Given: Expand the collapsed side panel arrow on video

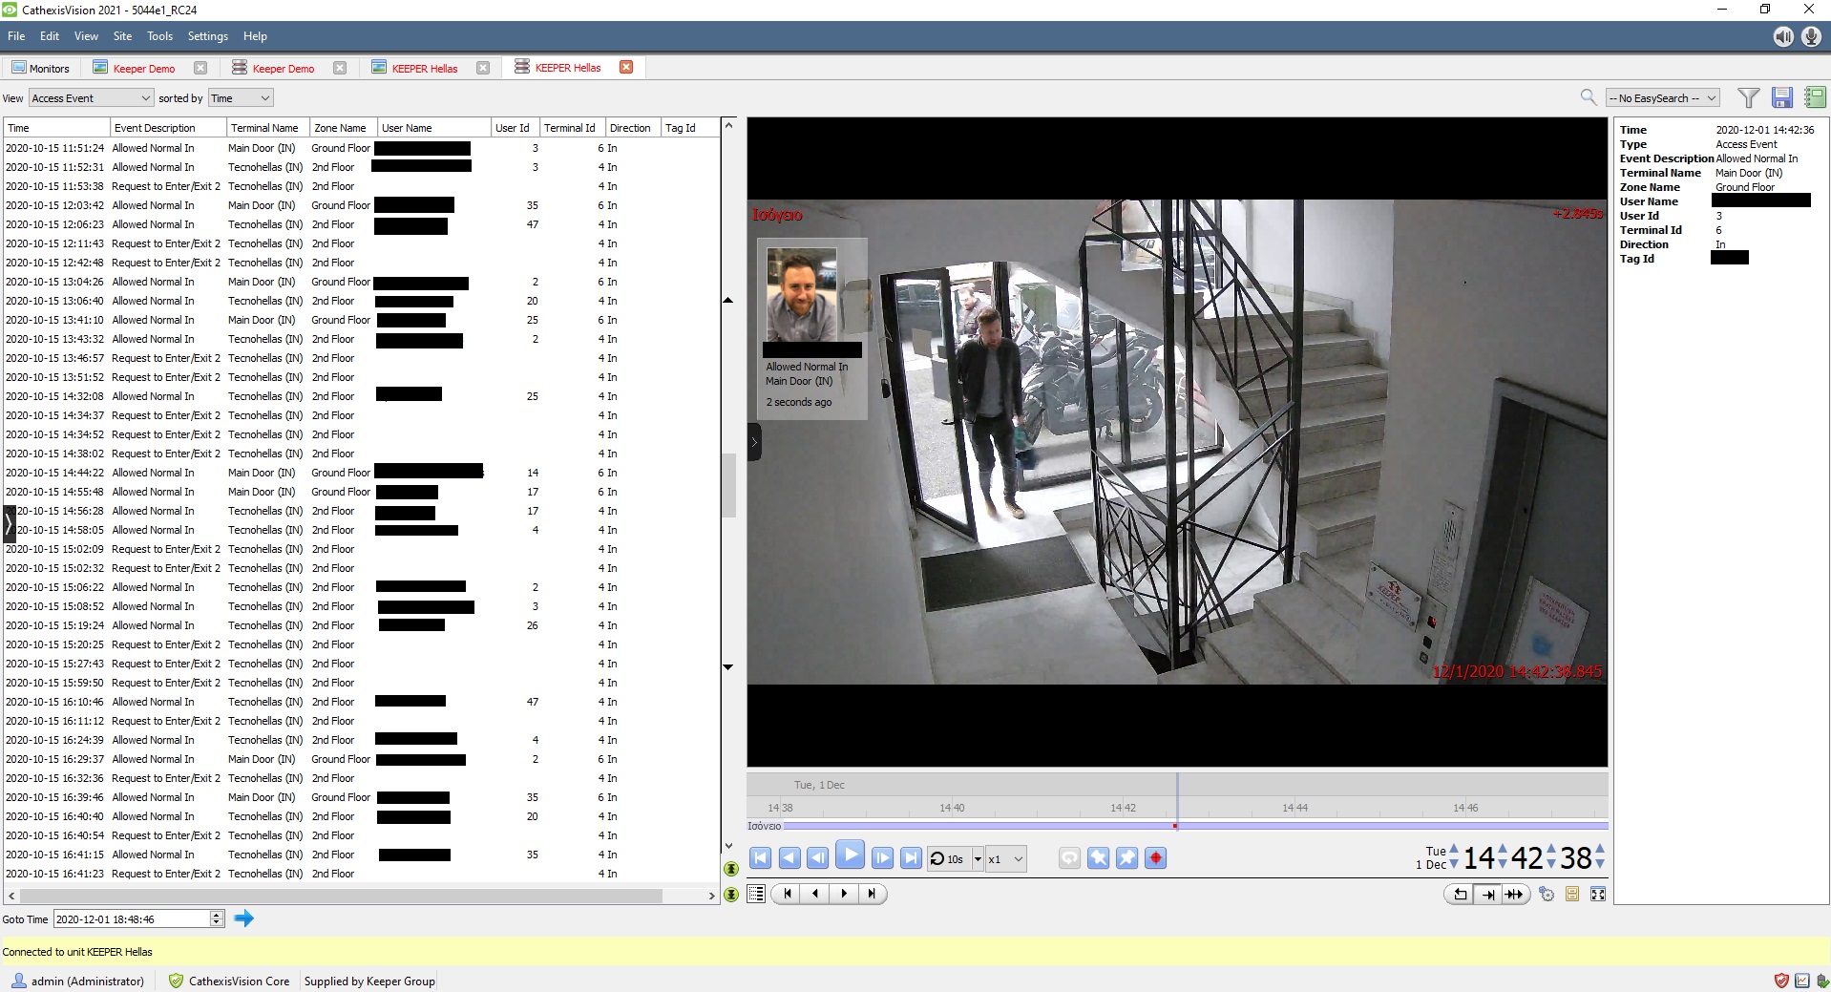Looking at the screenshot, I should click(x=754, y=442).
